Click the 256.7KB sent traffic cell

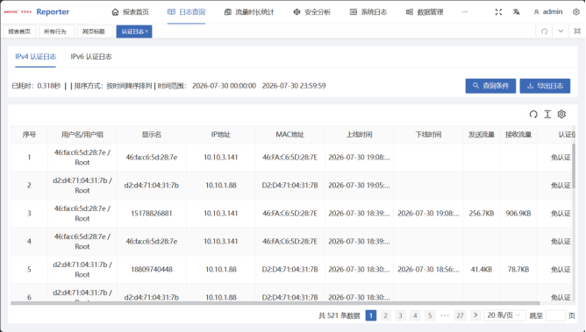[482, 214]
